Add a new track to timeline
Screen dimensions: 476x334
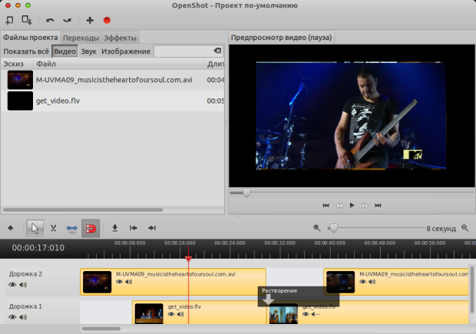coord(10,228)
